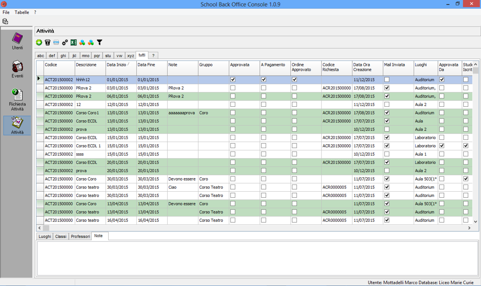This screenshot has height=286, width=481.
Task: Sort by the Data Fine column header
Action: coord(152,67)
